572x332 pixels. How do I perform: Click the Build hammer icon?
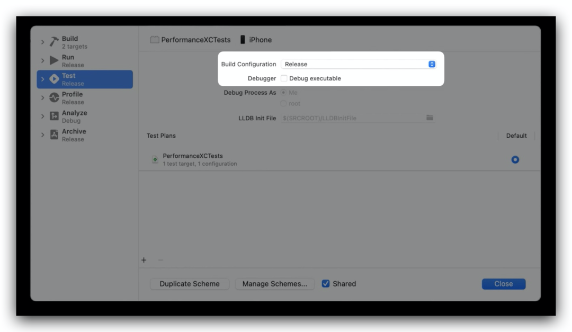coord(54,42)
